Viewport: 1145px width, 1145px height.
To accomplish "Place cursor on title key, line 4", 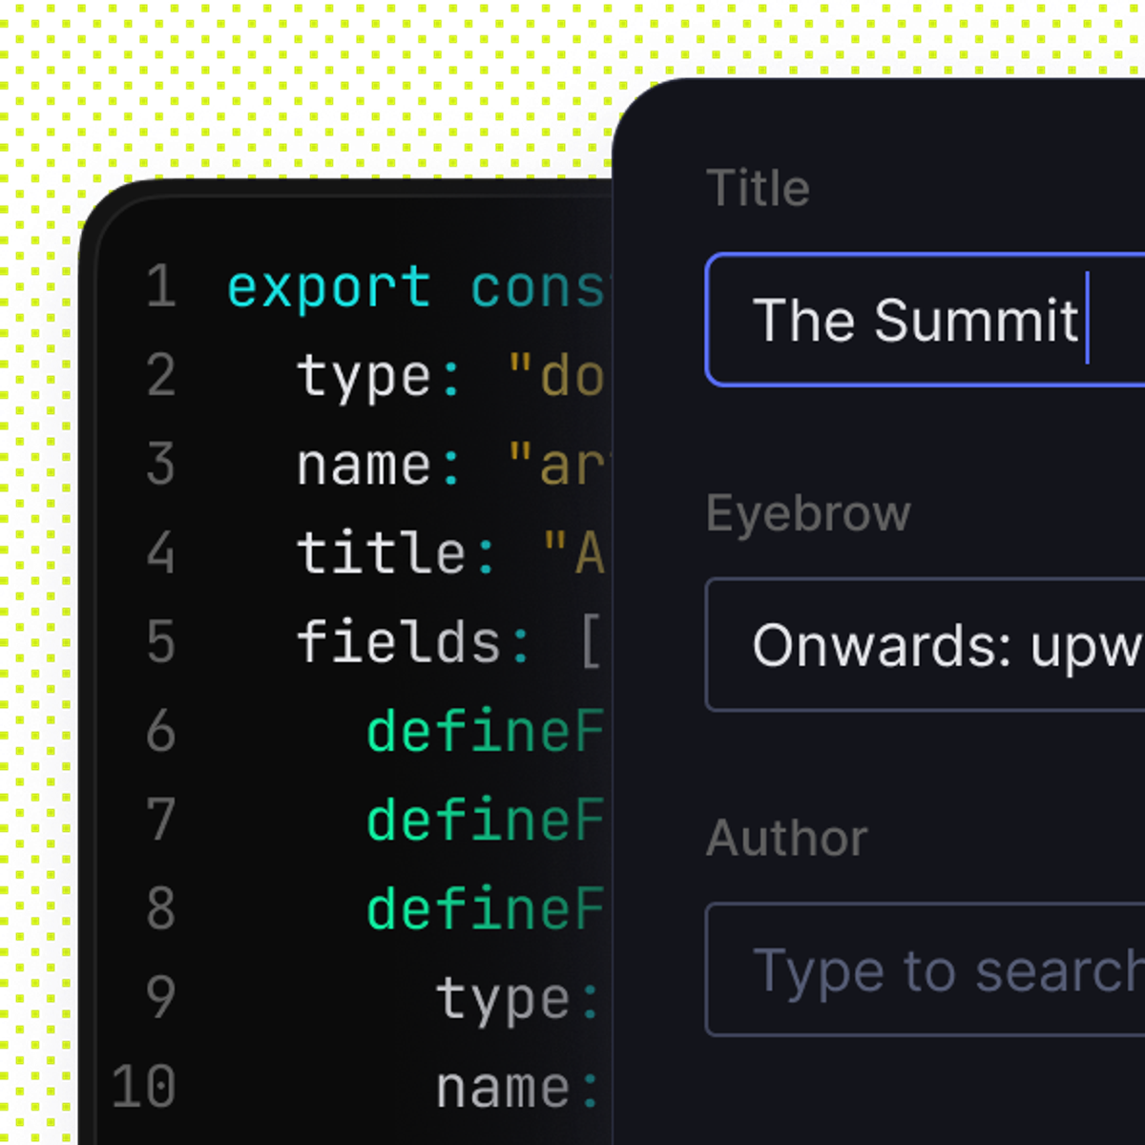I will [x=382, y=553].
